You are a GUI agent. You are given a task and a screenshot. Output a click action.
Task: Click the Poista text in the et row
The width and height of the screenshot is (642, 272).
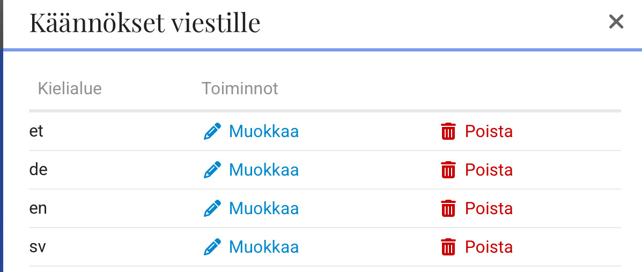coord(489,131)
